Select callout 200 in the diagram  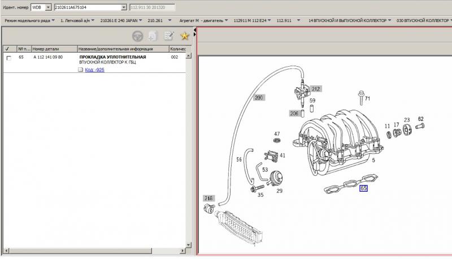(x=259, y=97)
